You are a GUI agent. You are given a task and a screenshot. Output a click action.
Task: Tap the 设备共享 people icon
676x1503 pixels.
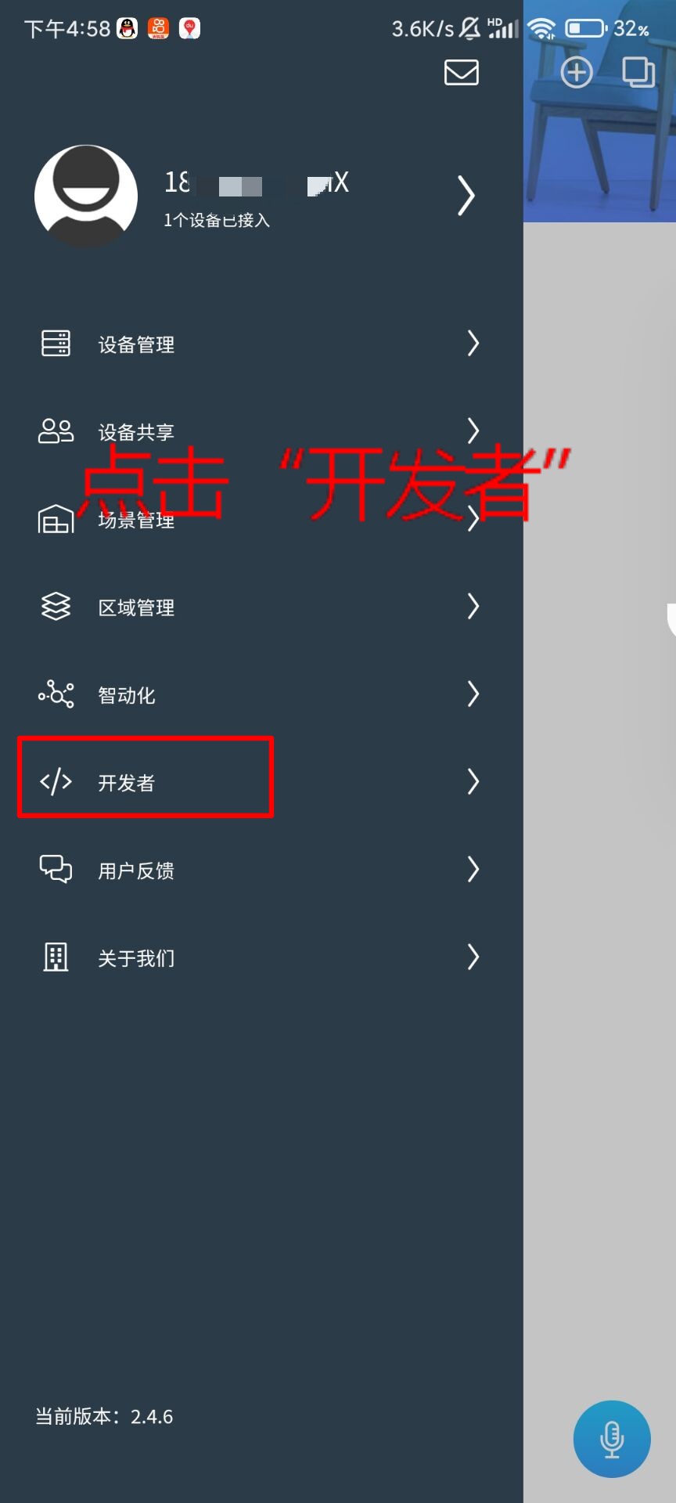56,431
